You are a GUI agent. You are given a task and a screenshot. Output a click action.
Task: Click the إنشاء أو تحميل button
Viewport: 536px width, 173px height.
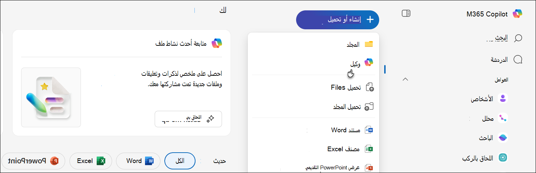(x=337, y=20)
